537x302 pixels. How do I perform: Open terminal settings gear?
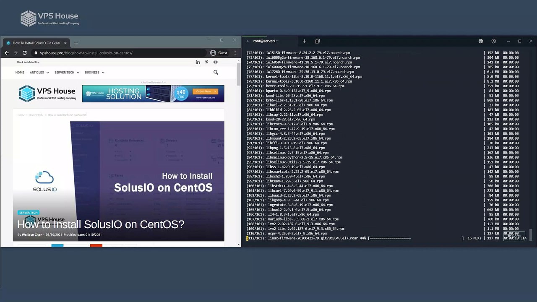click(493, 41)
